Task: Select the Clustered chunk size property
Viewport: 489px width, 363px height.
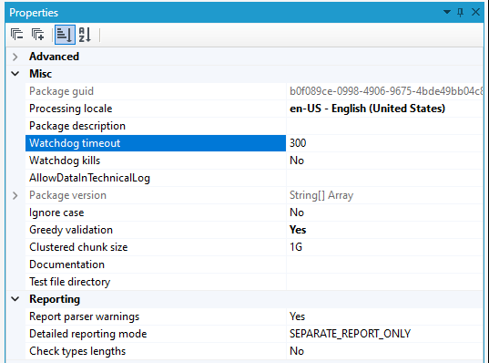Action: [x=156, y=247]
